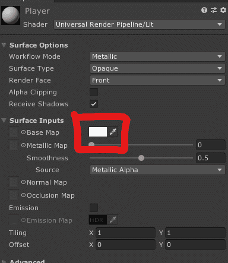
Task: Click the Smoothness slider handle
Action: [x=141, y=158]
